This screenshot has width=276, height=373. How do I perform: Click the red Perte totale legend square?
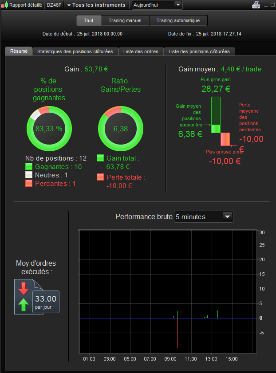[x=100, y=177]
